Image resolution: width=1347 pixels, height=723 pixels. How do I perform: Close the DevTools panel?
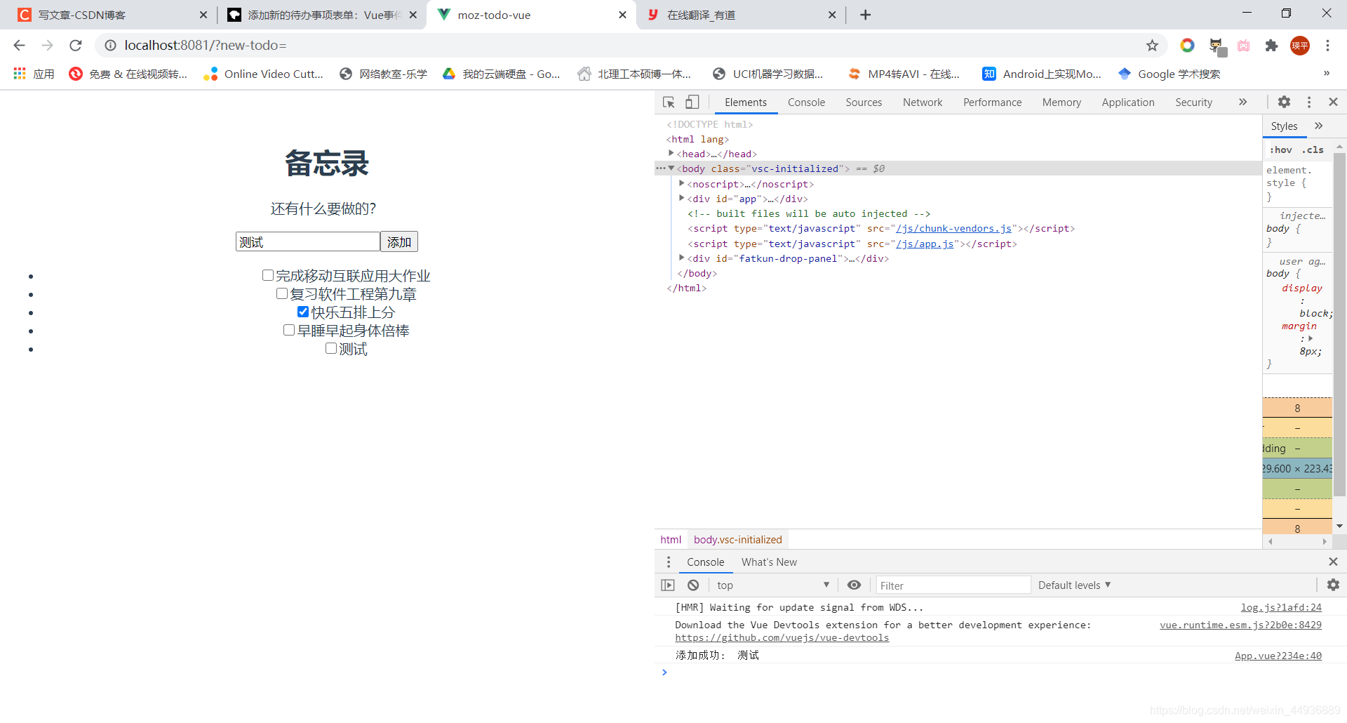click(1334, 102)
